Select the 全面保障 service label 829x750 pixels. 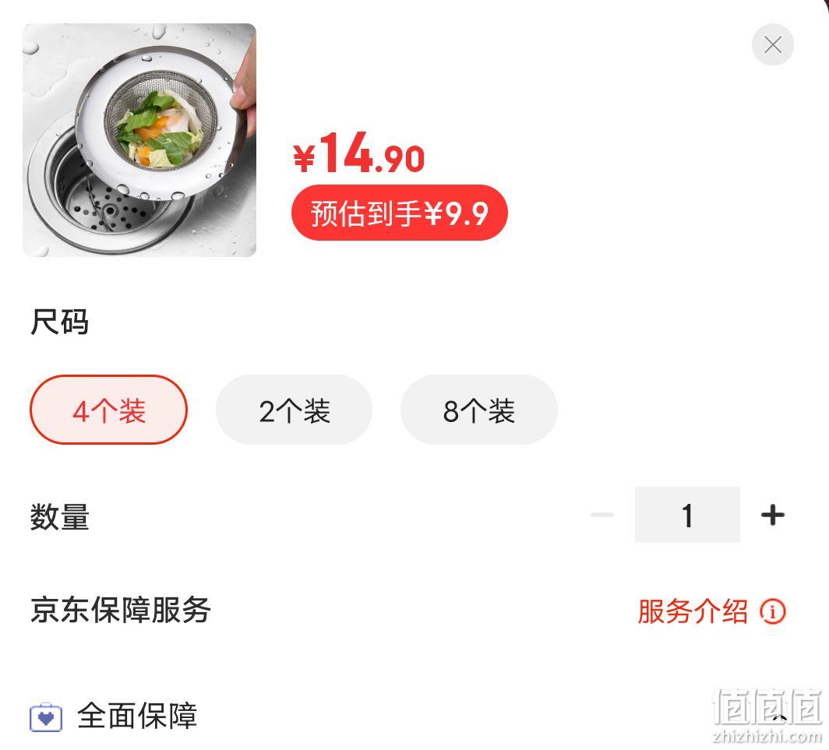[137, 717]
